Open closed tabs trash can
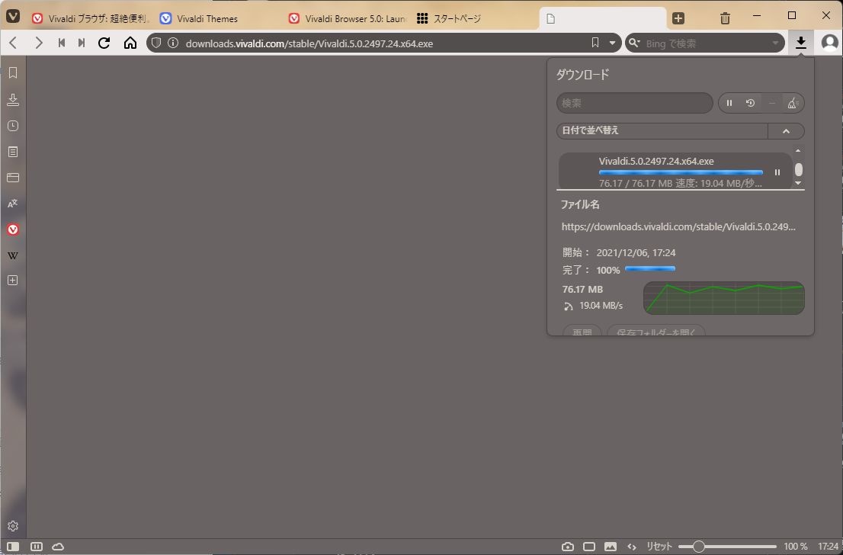This screenshot has height=555, width=843. tap(725, 18)
